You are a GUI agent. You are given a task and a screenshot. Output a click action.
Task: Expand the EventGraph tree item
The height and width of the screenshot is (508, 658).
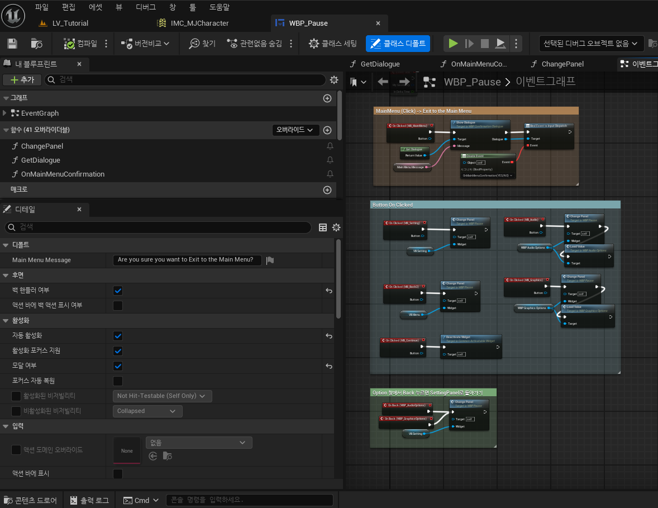tap(5, 113)
